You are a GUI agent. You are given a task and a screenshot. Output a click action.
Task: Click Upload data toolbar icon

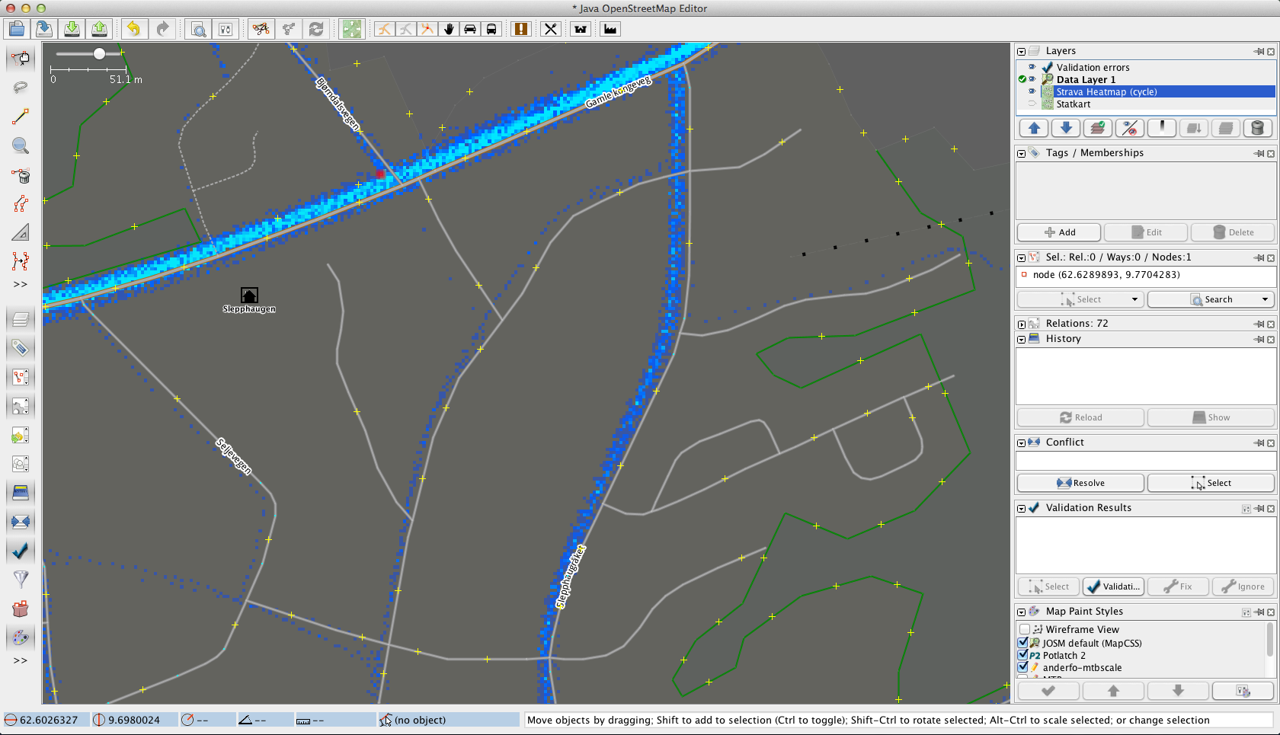pyautogui.click(x=99, y=29)
